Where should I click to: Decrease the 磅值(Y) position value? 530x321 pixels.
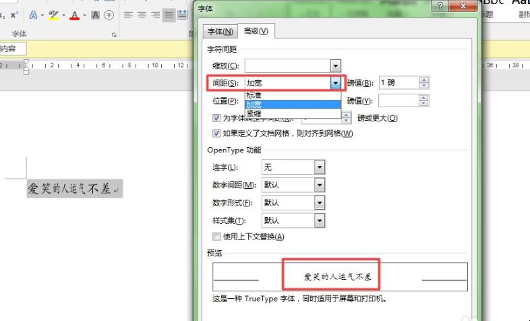(423, 103)
